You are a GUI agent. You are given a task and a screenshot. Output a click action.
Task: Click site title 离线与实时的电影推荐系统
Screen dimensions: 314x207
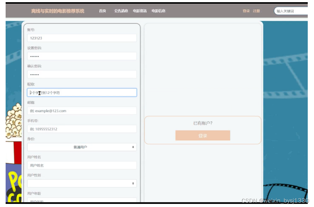tap(58, 11)
